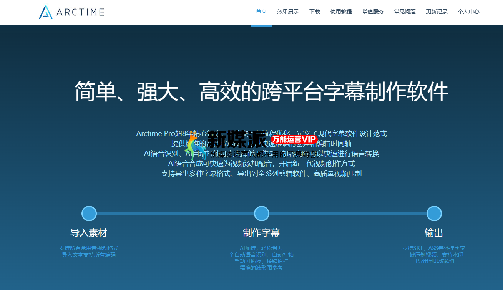Click the 输出 step circle
Screen dimensions: 503x290
click(x=434, y=214)
